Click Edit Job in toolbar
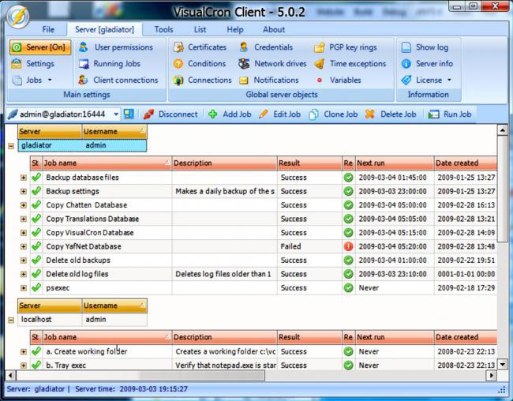The image size is (513, 401). [279, 114]
